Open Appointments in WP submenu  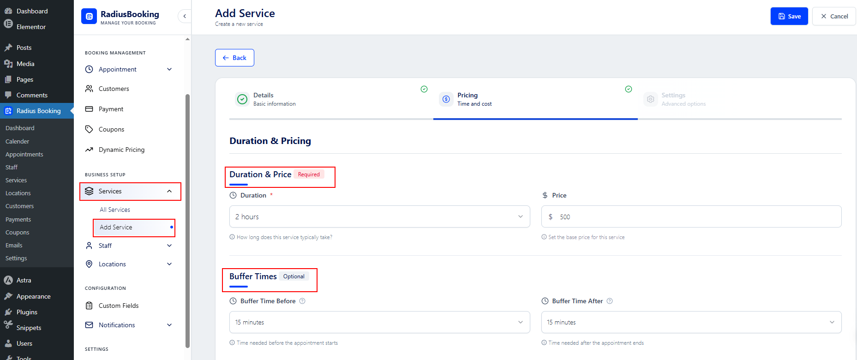(x=24, y=154)
